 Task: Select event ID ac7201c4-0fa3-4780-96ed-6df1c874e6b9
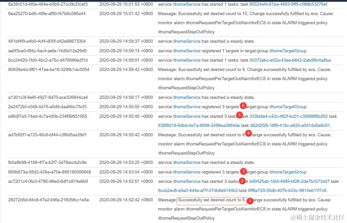48,181
